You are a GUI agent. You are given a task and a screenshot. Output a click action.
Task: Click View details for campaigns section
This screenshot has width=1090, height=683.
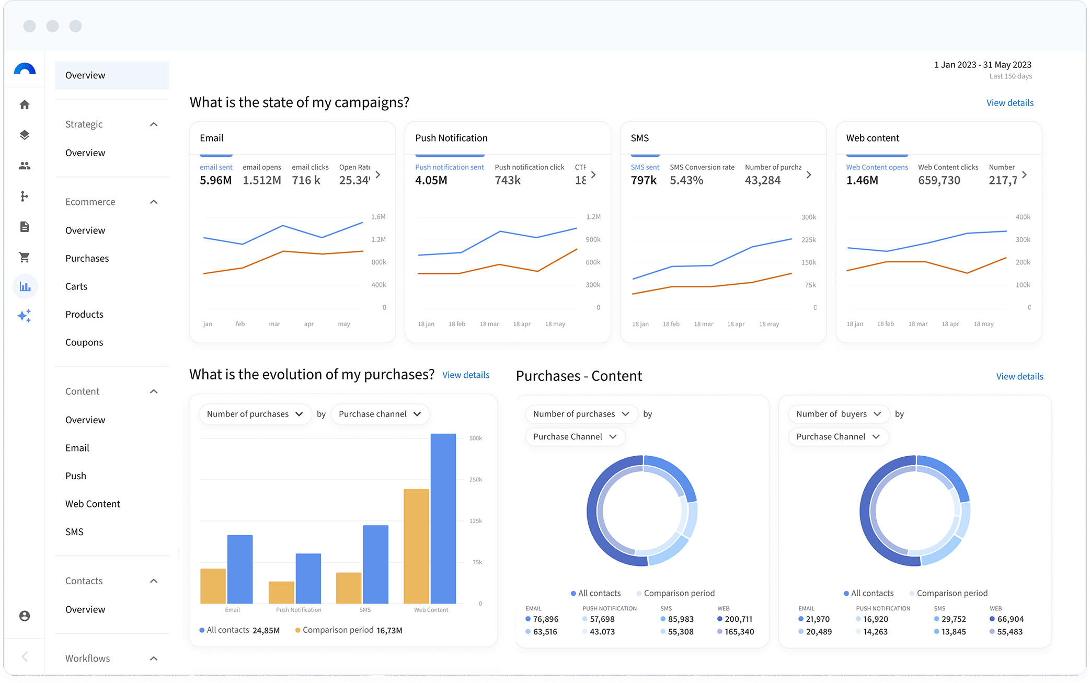point(1009,103)
